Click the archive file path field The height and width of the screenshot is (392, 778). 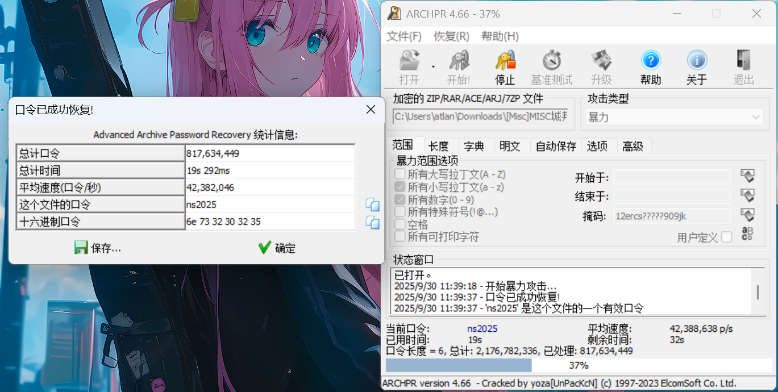480,116
